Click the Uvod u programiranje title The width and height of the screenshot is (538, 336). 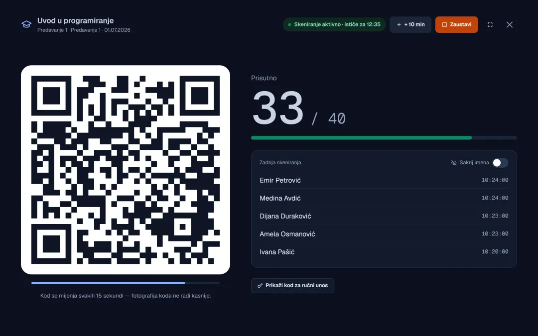[76, 20]
